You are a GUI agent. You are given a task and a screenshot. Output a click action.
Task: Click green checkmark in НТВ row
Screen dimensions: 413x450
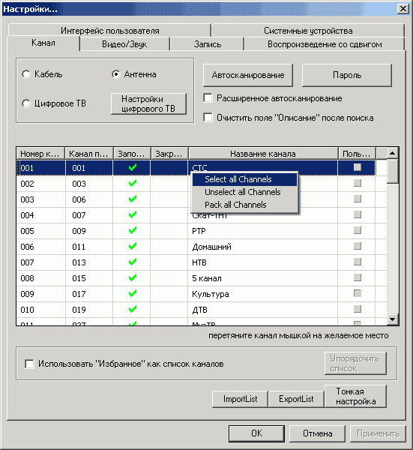tap(132, 262)
